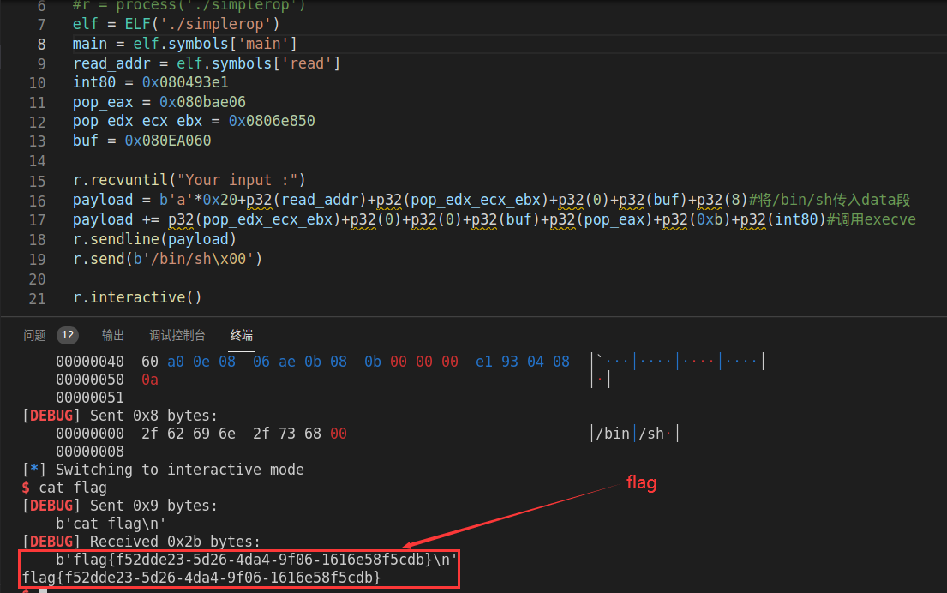
Task: Click line number 21 in the gutter
Action: (38, 298)
